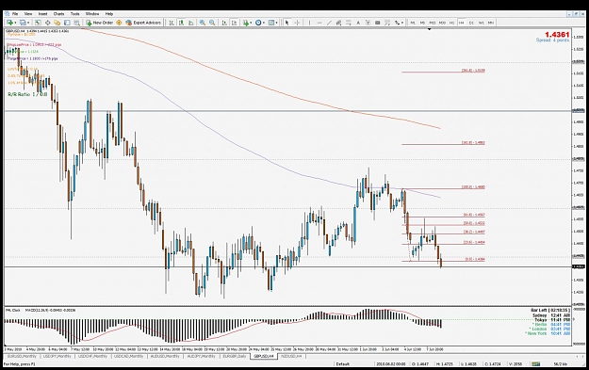Screen dimensions: 589x370
Task: Switch timeframe to MN
Action: 491,23
